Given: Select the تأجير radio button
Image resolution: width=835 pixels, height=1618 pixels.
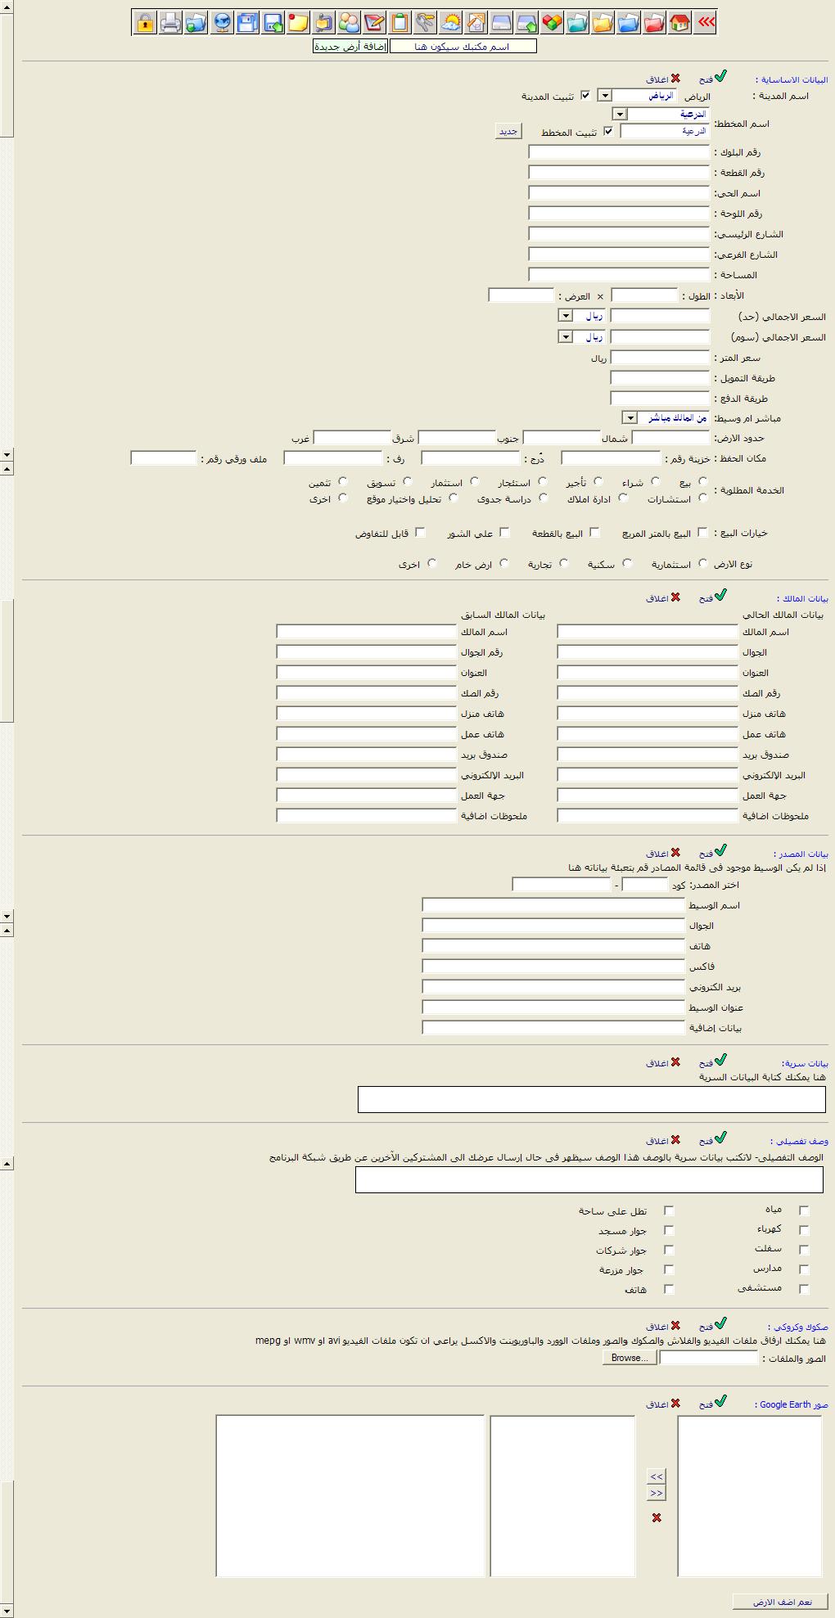Looking at the screenshot, I should pyautogui.click(x=598, y=481).
